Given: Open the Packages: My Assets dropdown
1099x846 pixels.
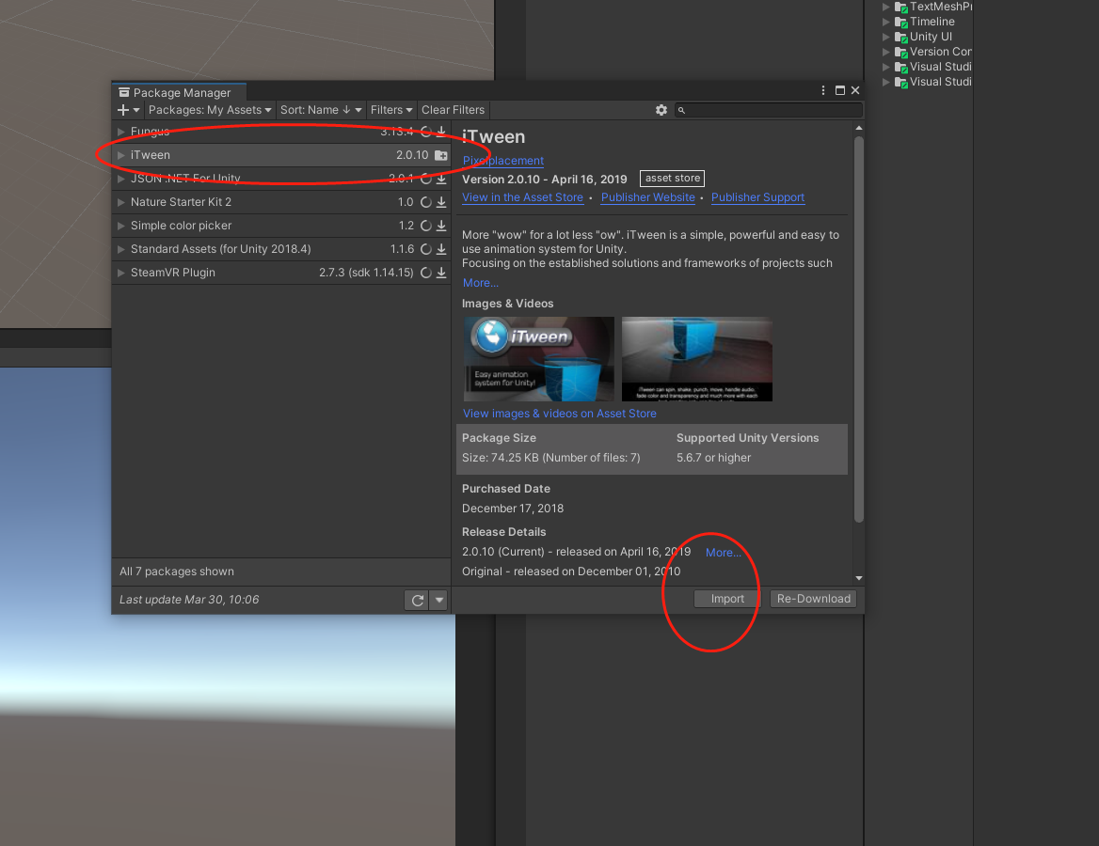Looking at the screenshot, I should (209, 110).
